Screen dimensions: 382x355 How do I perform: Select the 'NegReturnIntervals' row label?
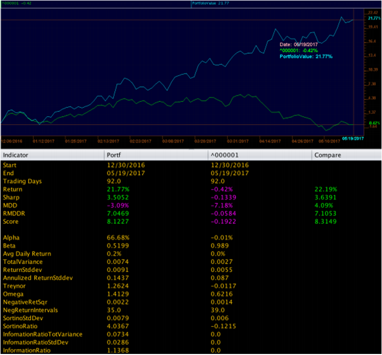pyautogui.click(x=30, y=310)
